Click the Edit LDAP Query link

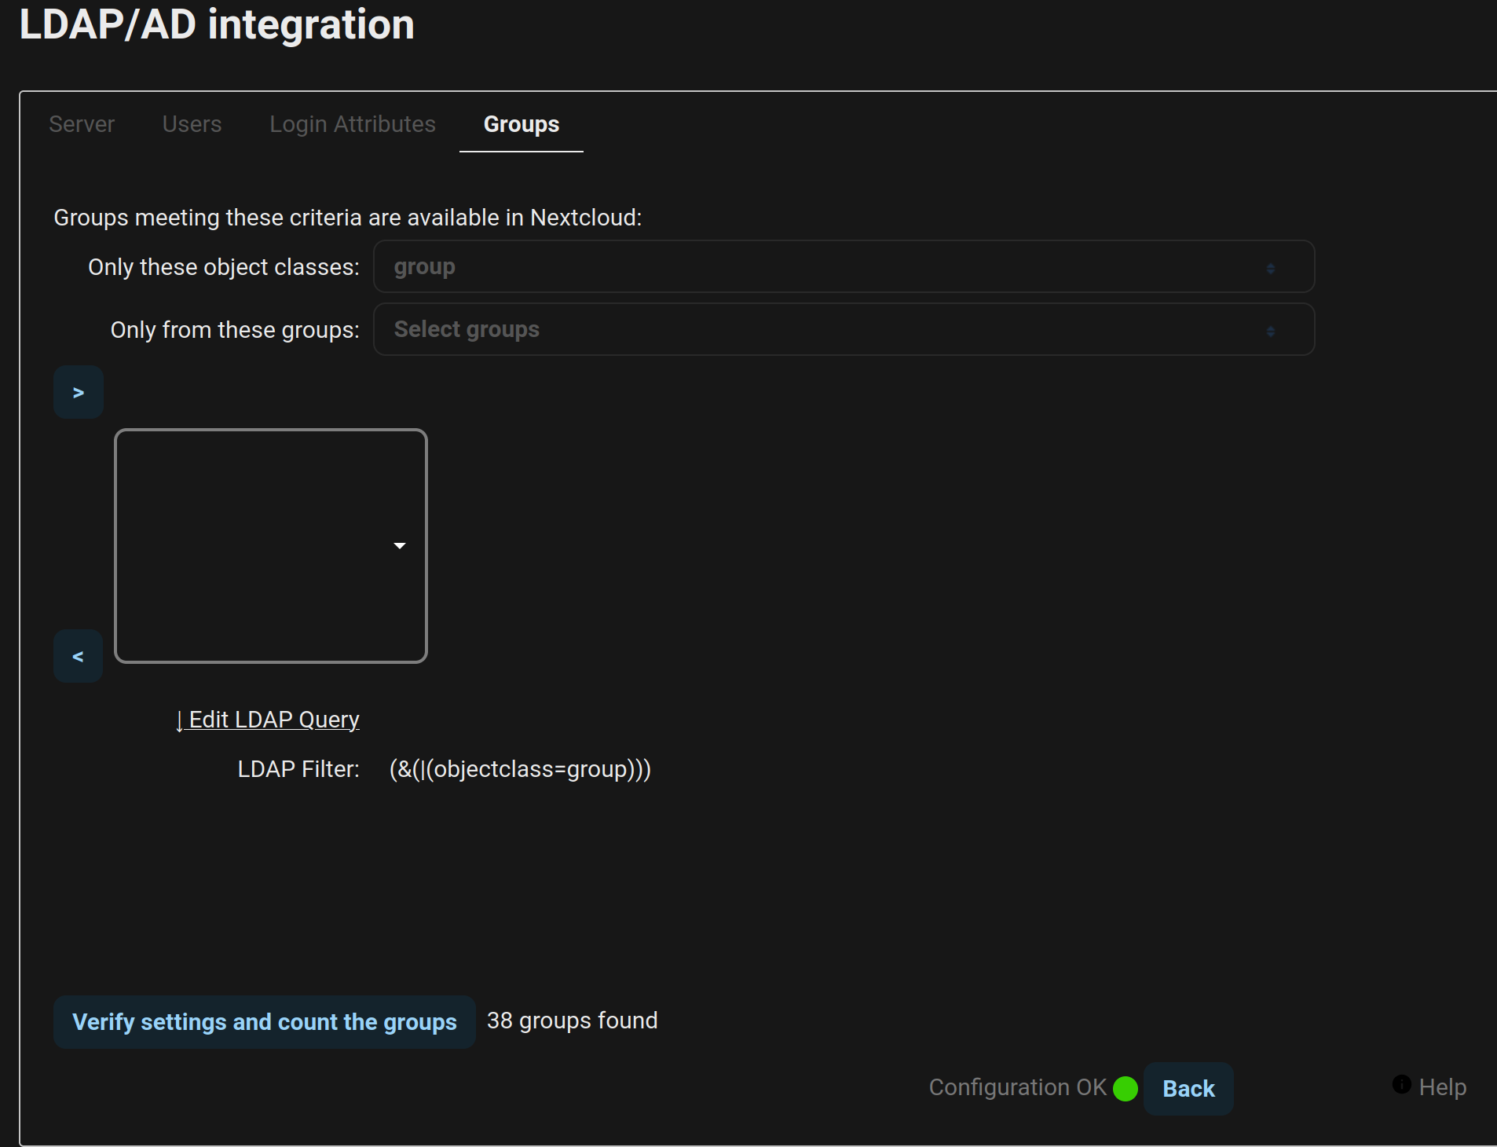268,719
